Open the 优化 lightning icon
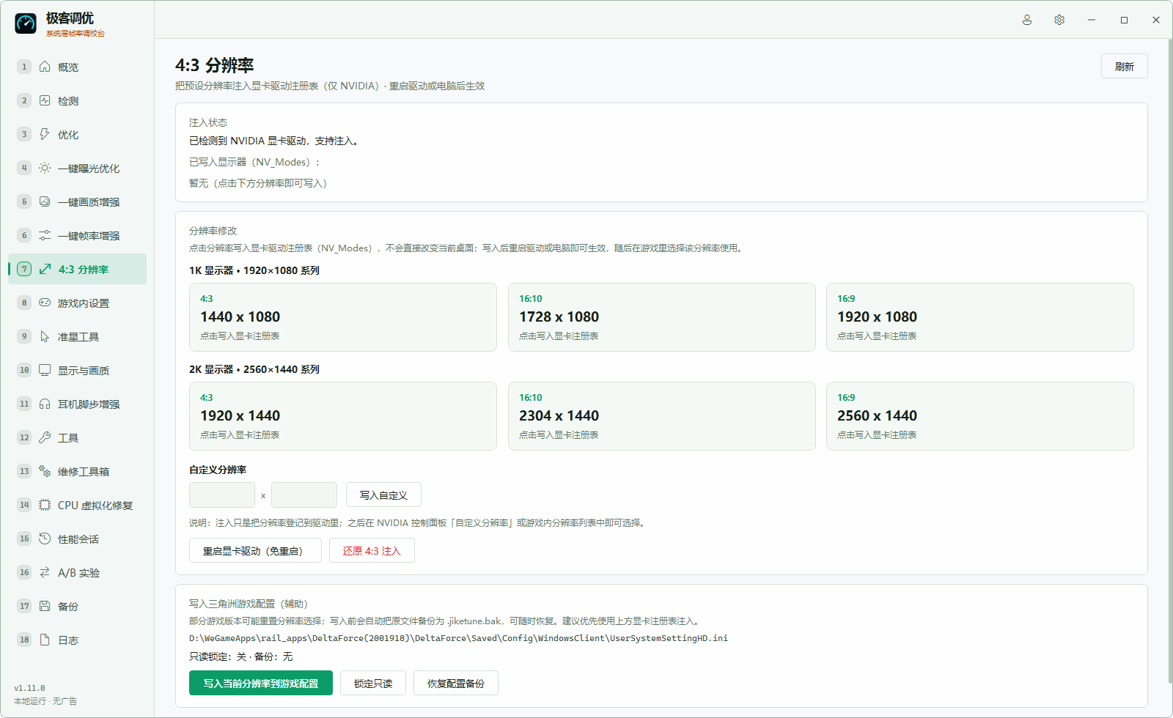 pos(45,134)
